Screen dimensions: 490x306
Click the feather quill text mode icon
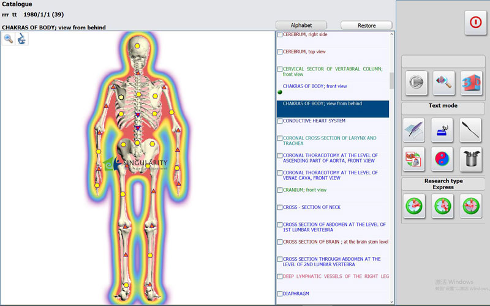click(414, 130)
